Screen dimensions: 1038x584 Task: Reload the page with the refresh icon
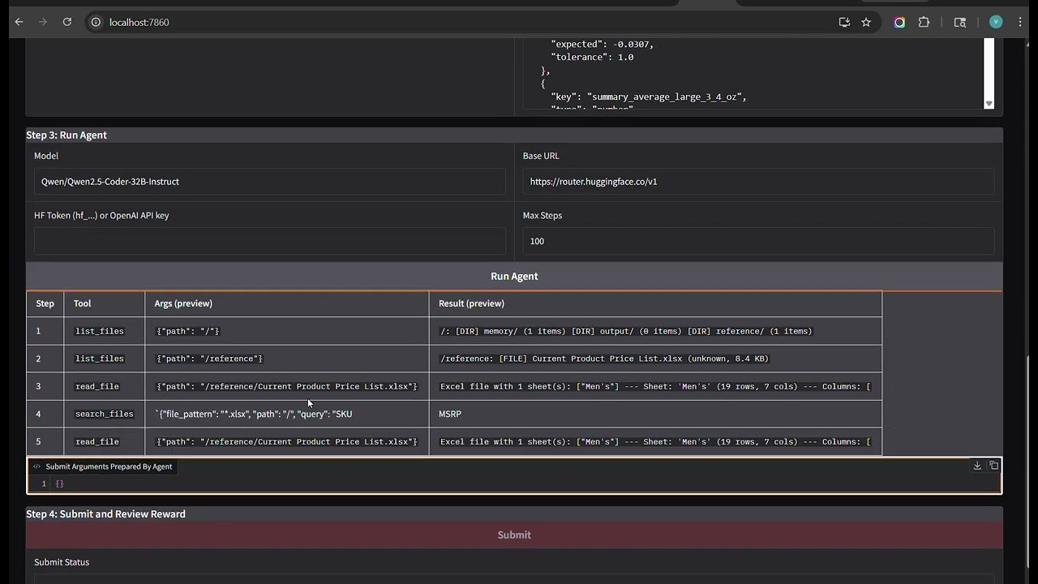pyautogui.click(x=67, y=22)
